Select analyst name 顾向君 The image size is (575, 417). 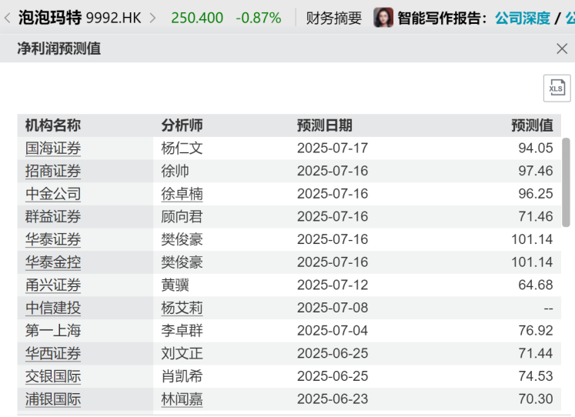point(182,216)
